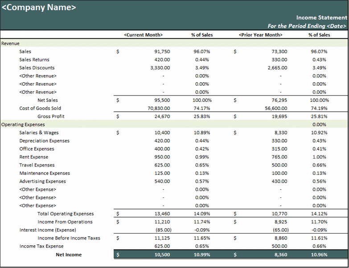Select the Depreciation Expenses label
Viewport: 349px width, 268px height.
point(44,141)
